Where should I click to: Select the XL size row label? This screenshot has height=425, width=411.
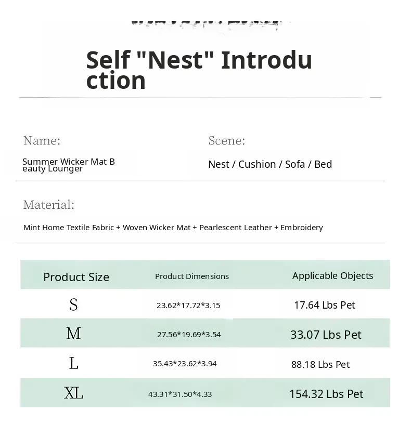pyautogui.click(x=73, y=393)
